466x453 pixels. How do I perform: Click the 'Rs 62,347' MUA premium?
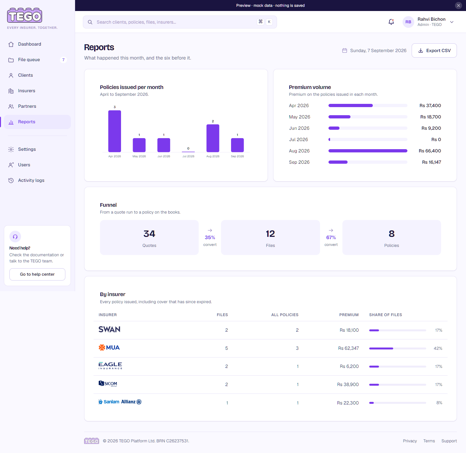point(349,348)
